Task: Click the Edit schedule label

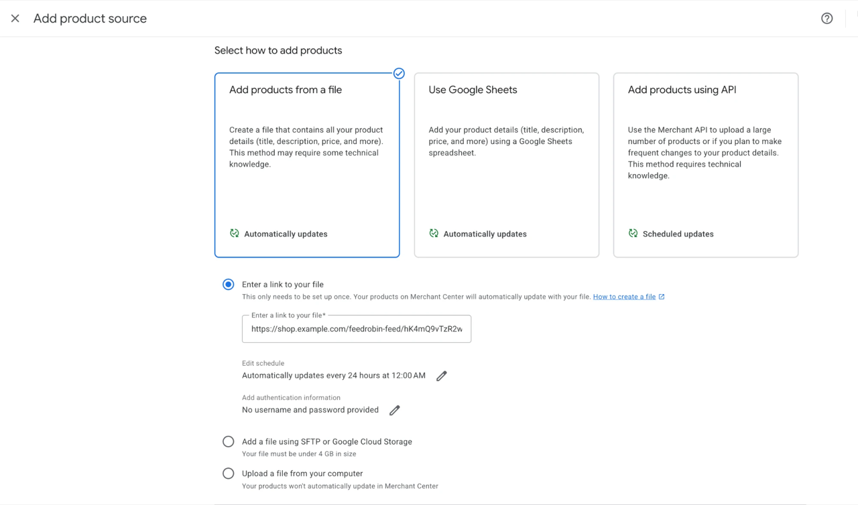Action: 263,363
